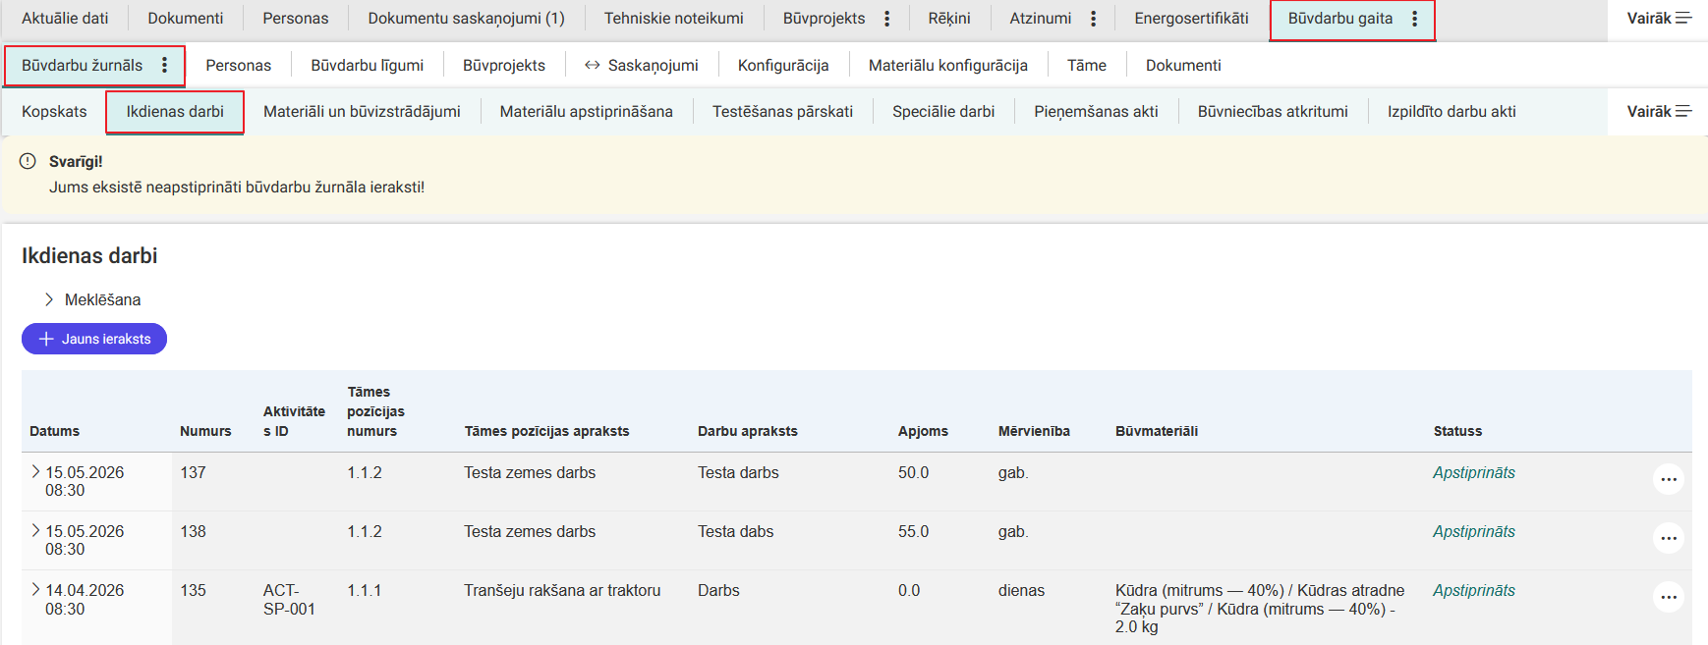Open the Pieņemšanas akti tab
Viewport: 1708px width, 645px height.
[1096, 111]
